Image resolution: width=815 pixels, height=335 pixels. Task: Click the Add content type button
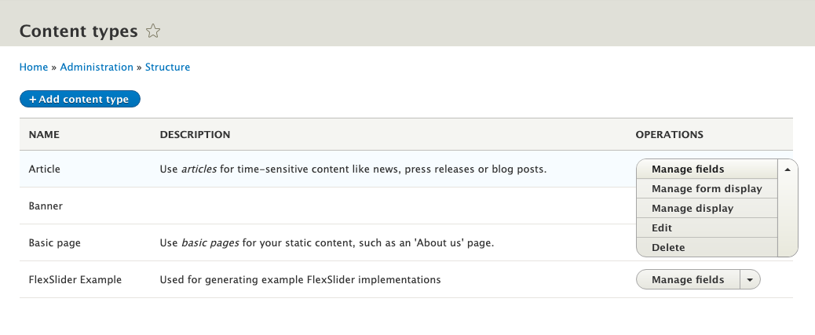coord(80,99)
